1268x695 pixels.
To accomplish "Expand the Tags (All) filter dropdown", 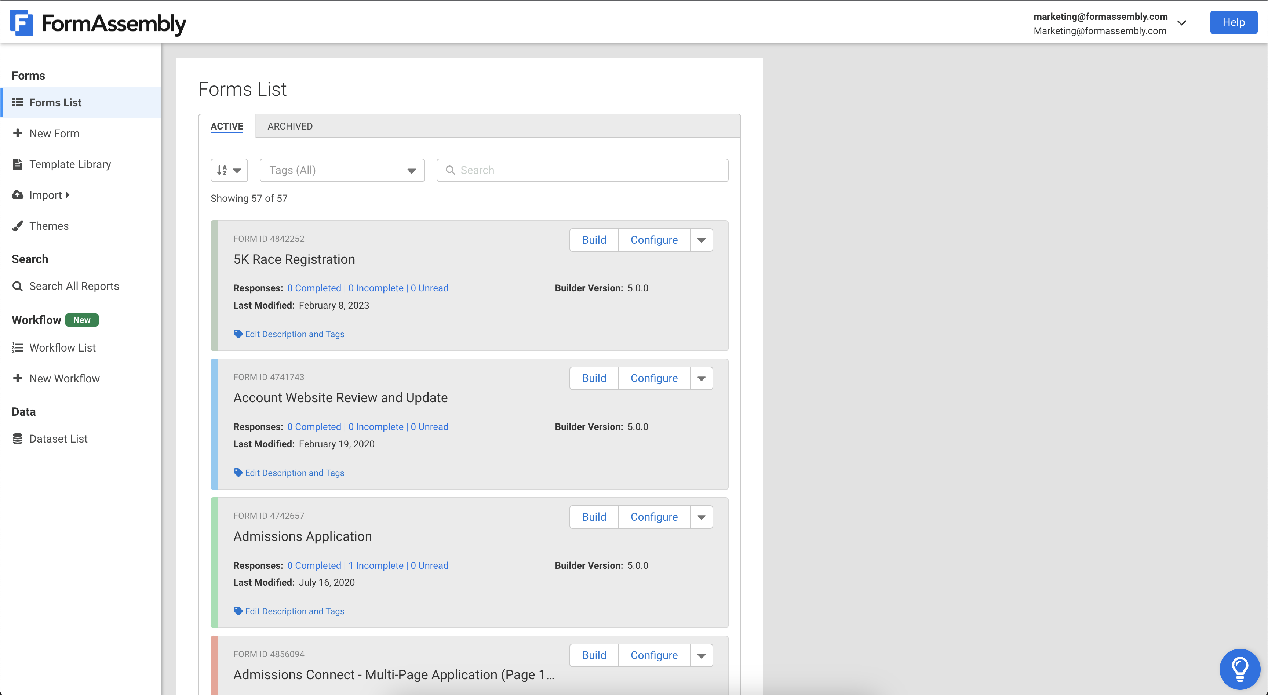I will (342, 170).
